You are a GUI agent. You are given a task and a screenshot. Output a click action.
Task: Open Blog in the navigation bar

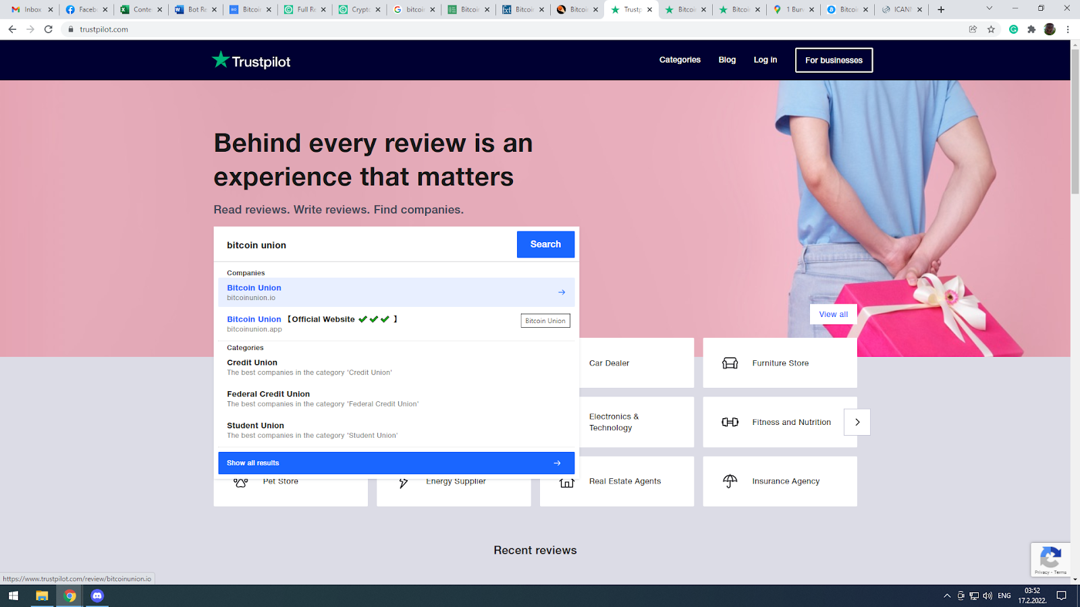[727, 60]
